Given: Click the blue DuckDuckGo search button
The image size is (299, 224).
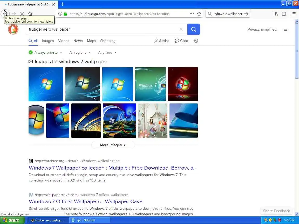Looking at the screenshot, I should (194, 29).
